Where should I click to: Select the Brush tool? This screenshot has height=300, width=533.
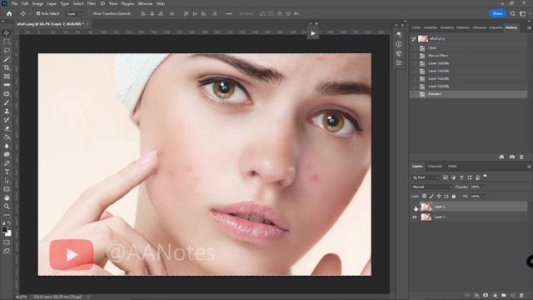coord(7,102)
